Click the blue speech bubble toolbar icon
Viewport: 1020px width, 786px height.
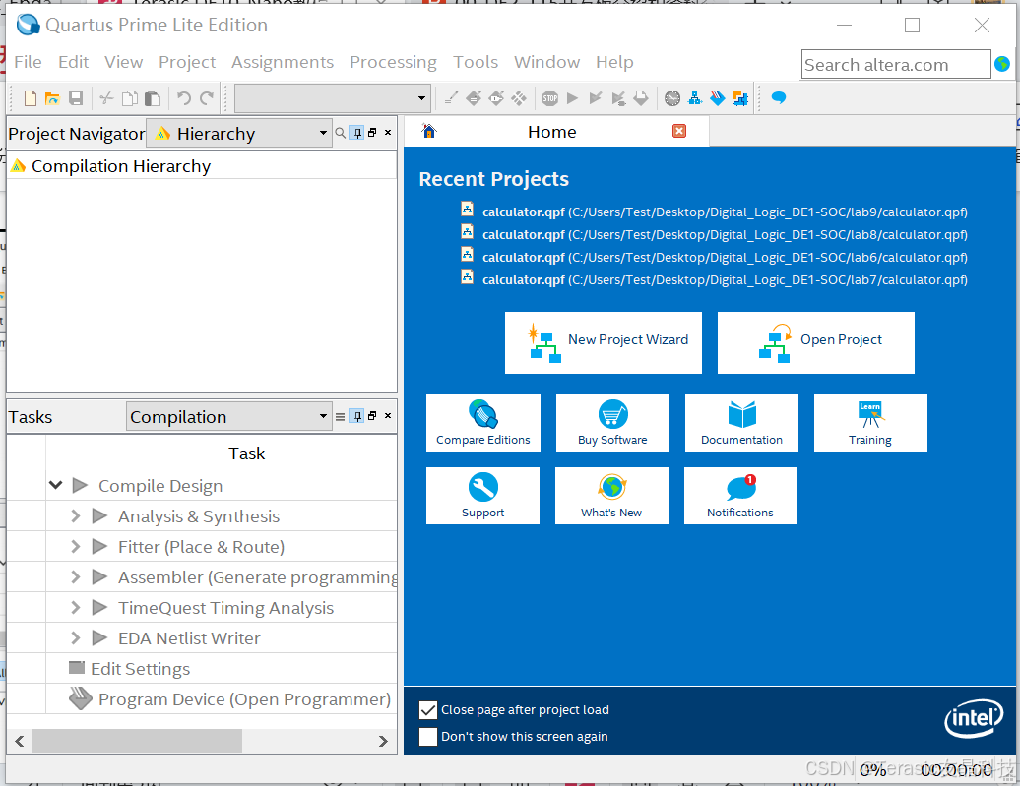(x=779, y=98)
